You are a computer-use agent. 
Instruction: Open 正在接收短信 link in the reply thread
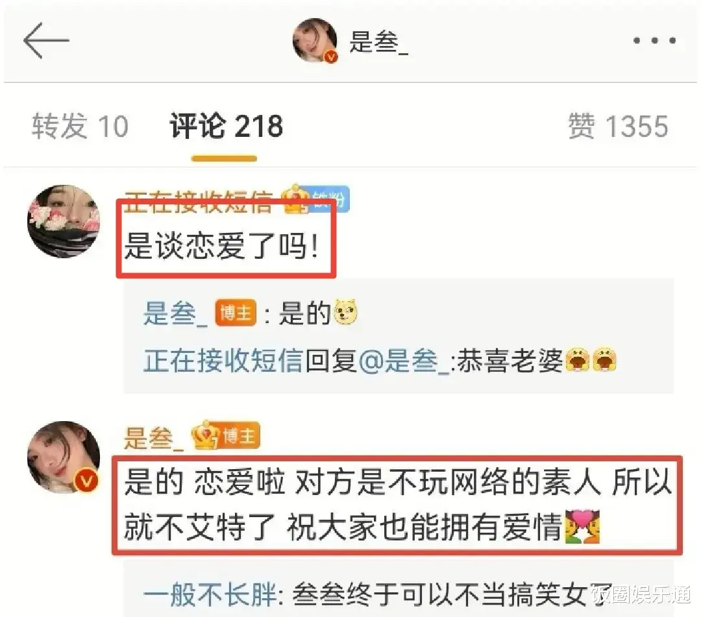coord(223,361)
